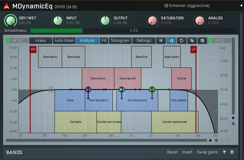The image size is (244, 160).
Task: Click the ANALOG knob
Action: click(200, 21)
